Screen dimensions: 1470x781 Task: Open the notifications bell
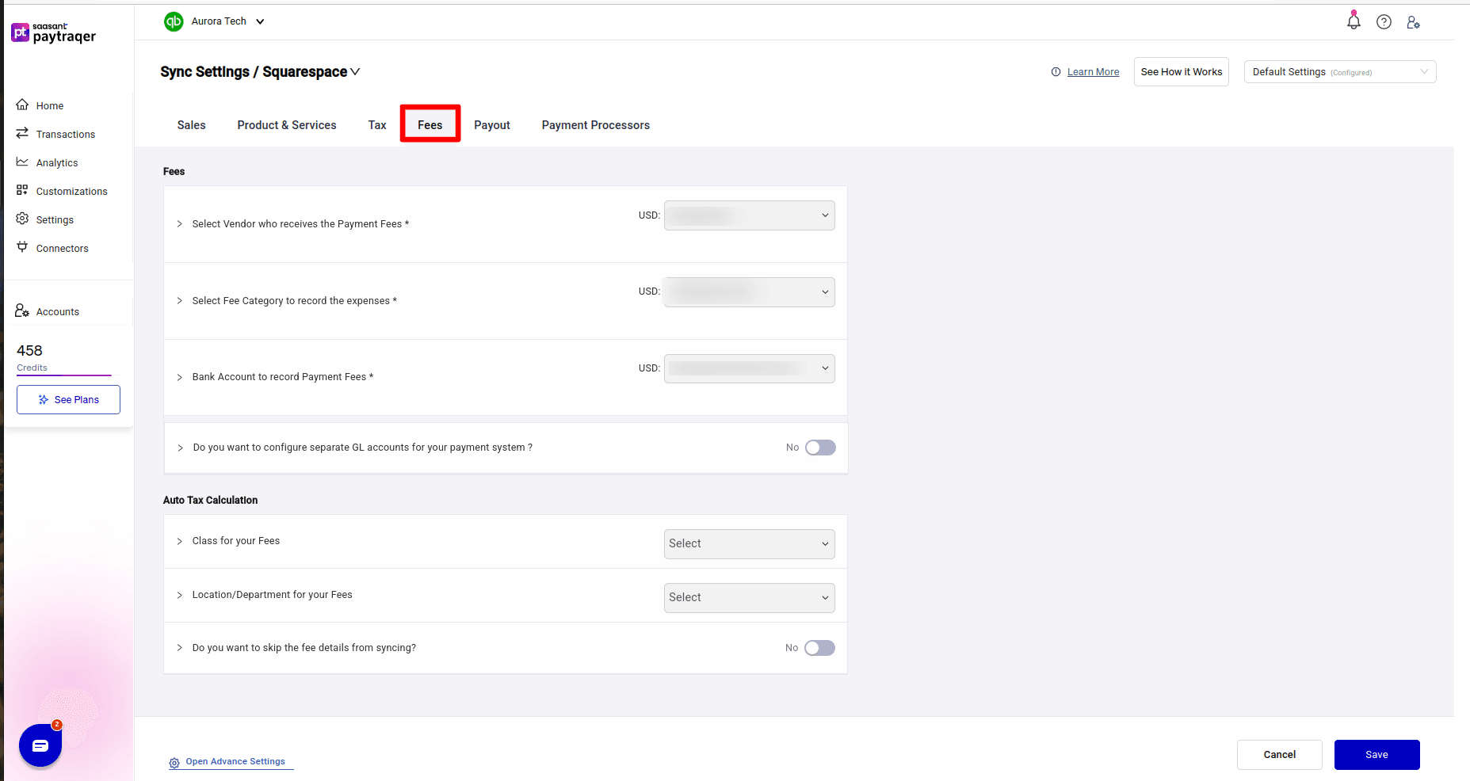(1353, 21)
